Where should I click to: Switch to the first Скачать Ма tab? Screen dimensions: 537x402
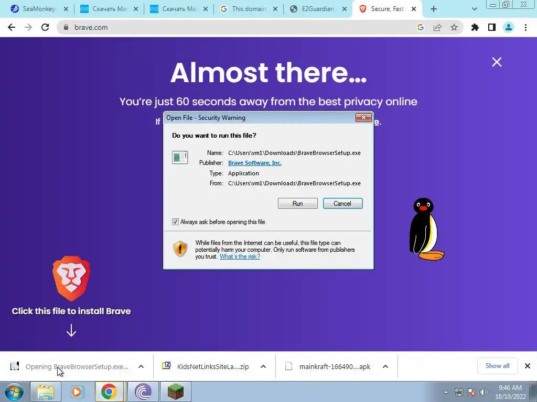[109, 9]
